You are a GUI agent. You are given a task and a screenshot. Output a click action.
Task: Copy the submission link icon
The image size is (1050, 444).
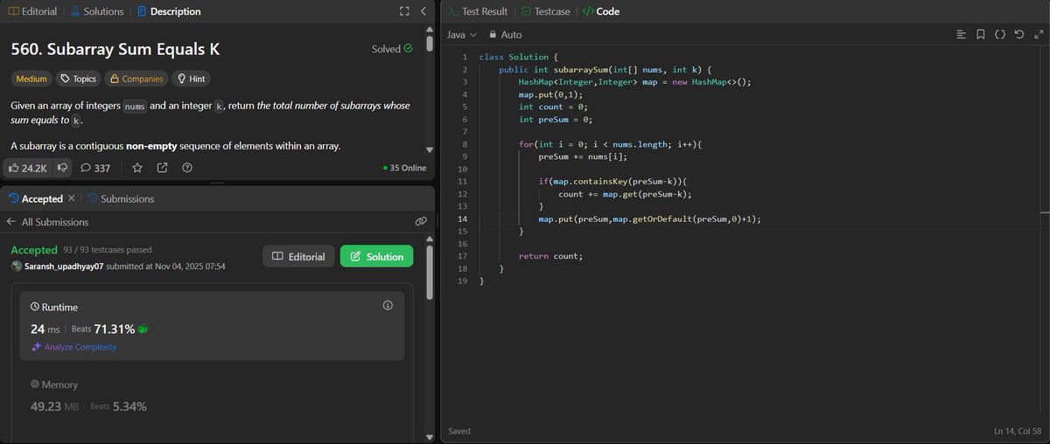coord(421,222)
